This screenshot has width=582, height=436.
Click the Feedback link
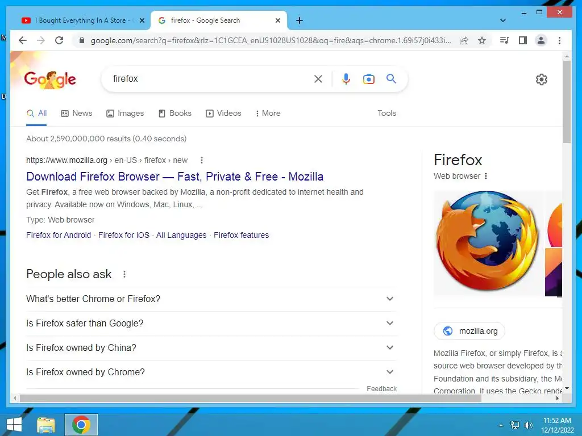[381, 388]
